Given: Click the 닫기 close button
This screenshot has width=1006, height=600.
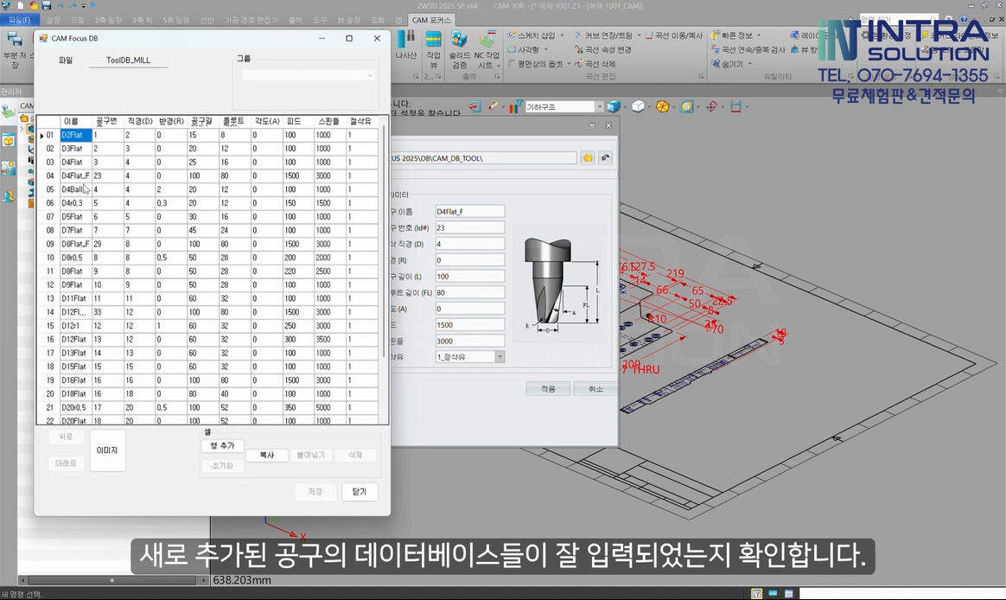Looking at the screenshot, I should pyautogui.click(x=360, y=492).
